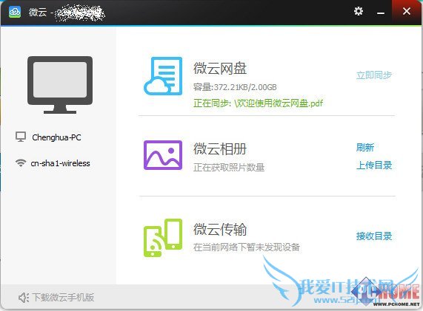Click the large computer monitor icon
The height and width of the screenshot is (311, 423).
point(60,85)
